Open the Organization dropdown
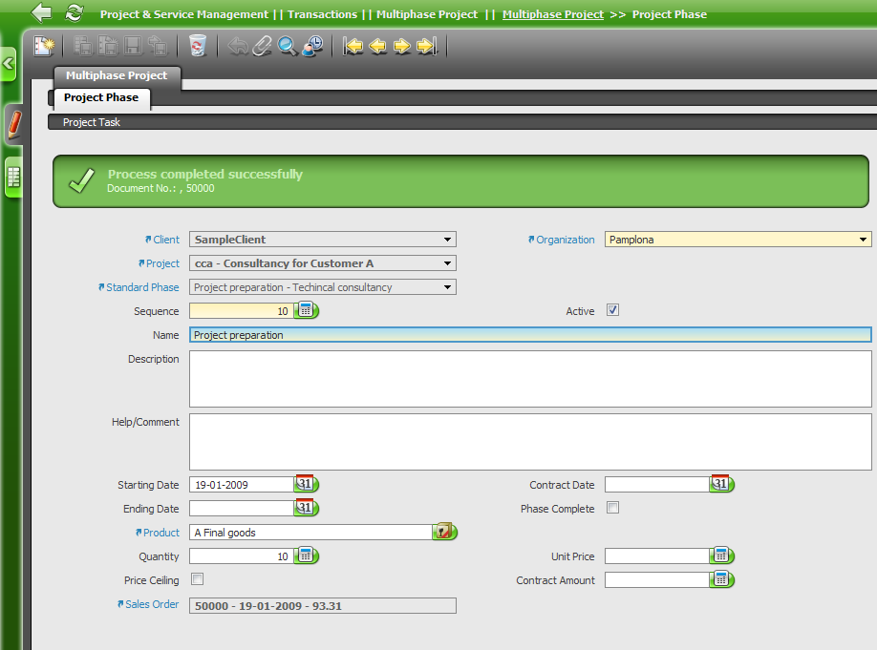877x650 pixels. pyautogui.click(x=863, y=240)
